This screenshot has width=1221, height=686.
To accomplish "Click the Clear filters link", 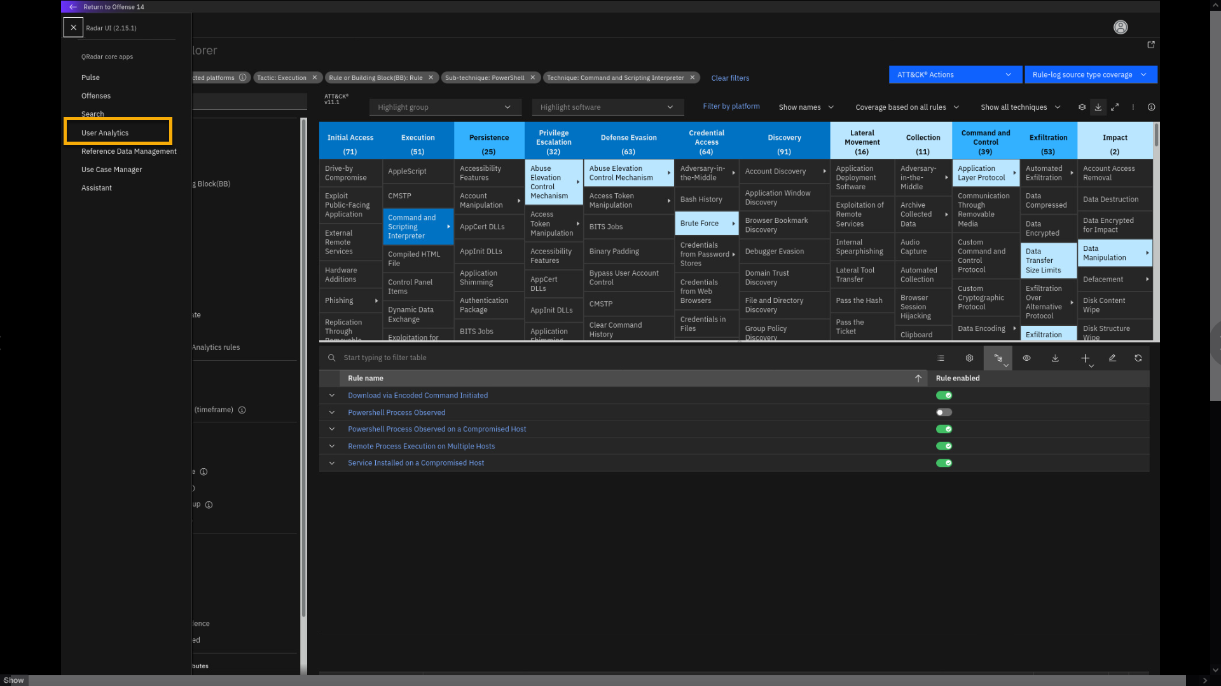I will click(730, 78).
